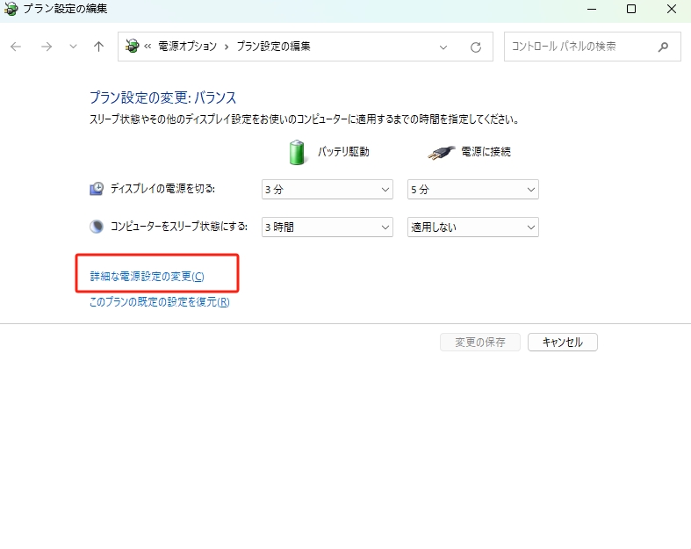Click このプランの既定の設定を復元 link

coord(160,302)
